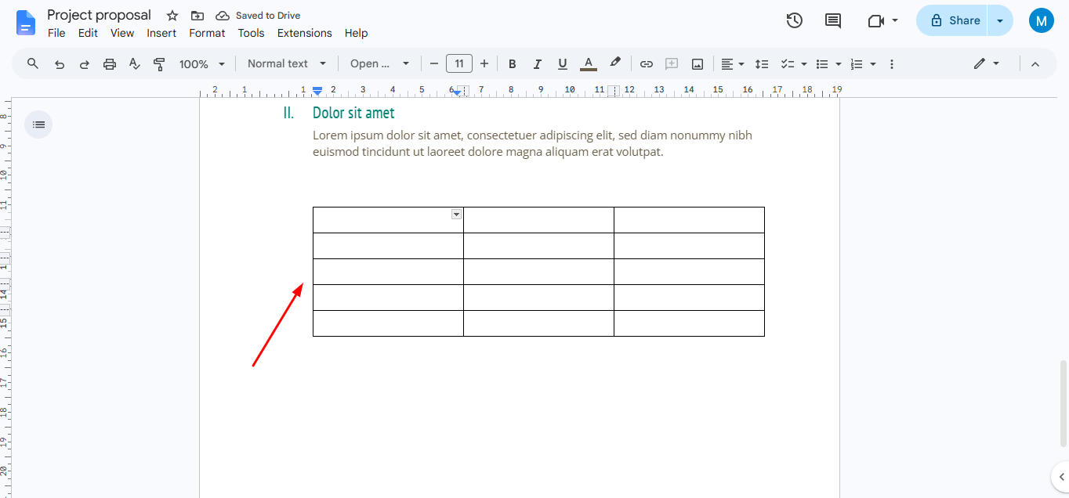Open the Open Sans font dropdown

(379, 64)
